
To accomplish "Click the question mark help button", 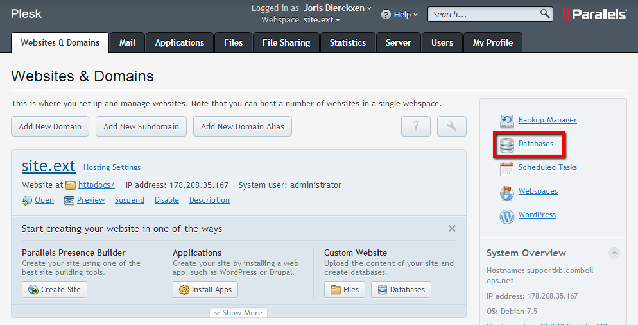I will tap(415, 126).
